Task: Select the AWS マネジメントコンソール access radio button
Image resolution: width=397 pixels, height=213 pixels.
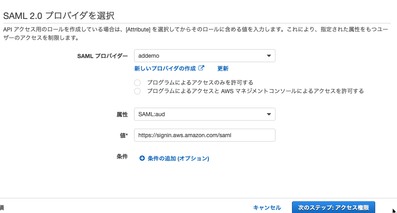Action: point(137,91)
